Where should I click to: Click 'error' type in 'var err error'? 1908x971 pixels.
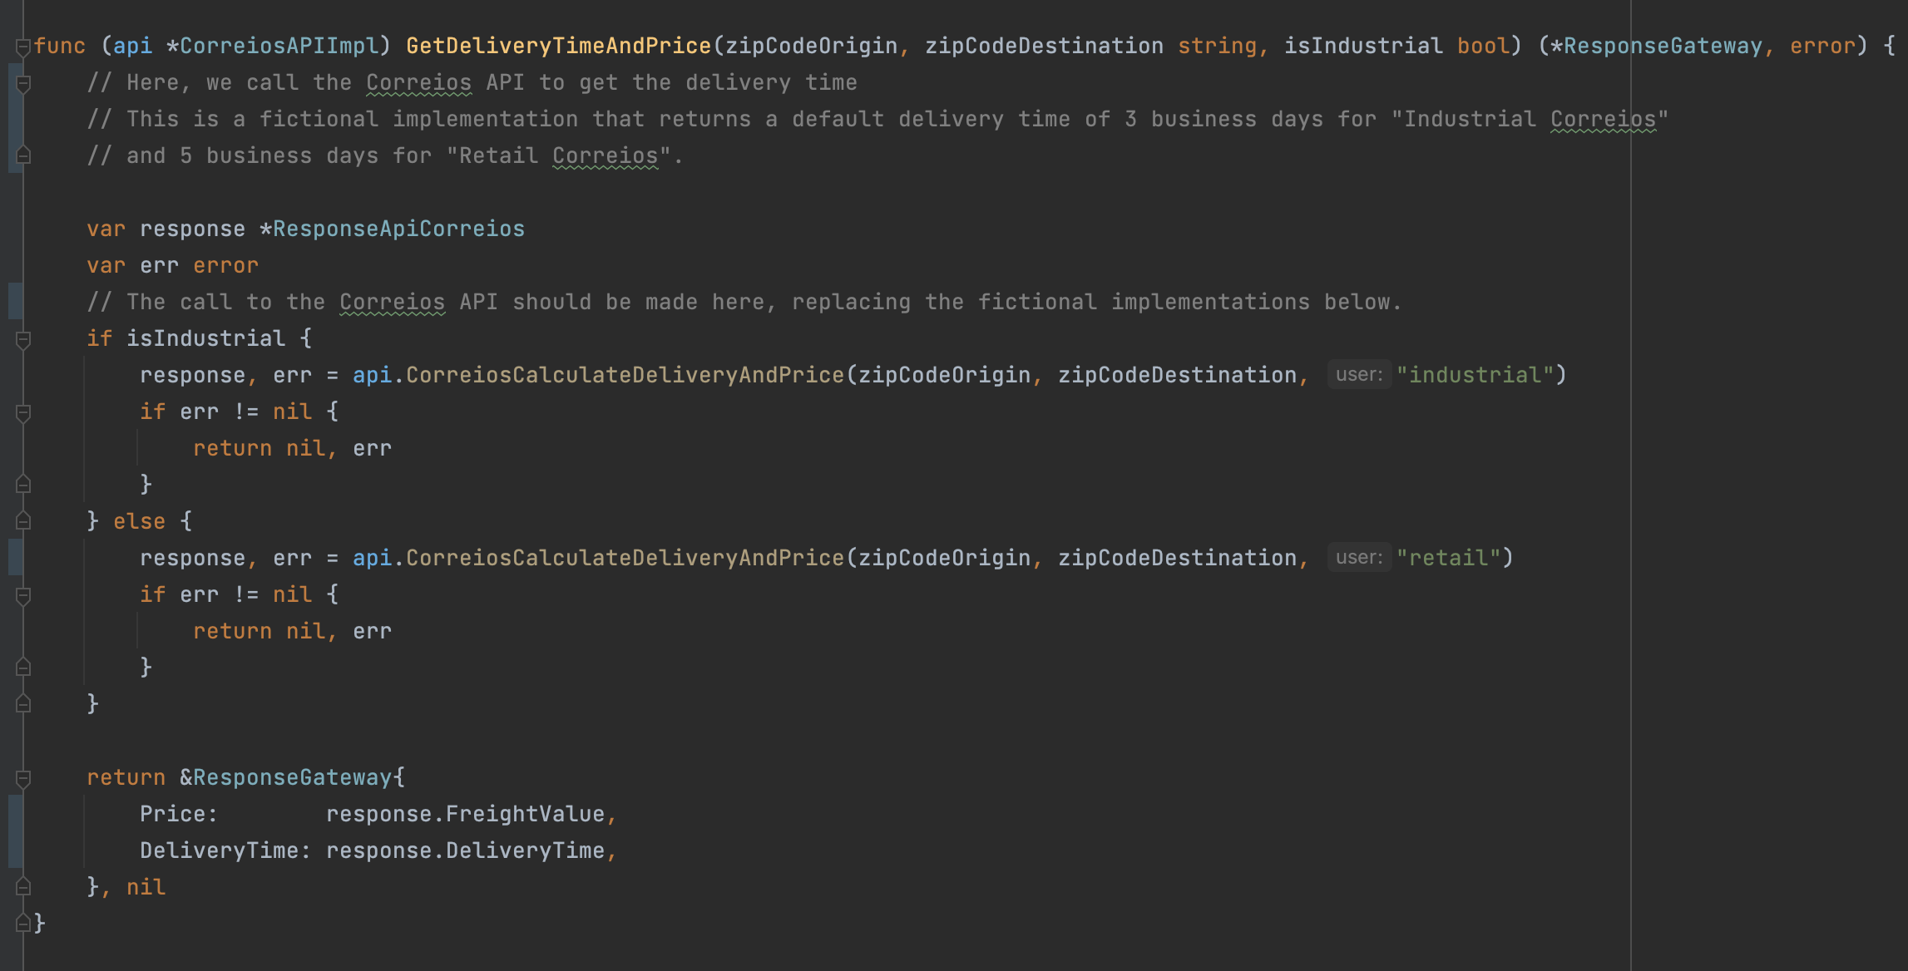(x=225, y=265)
